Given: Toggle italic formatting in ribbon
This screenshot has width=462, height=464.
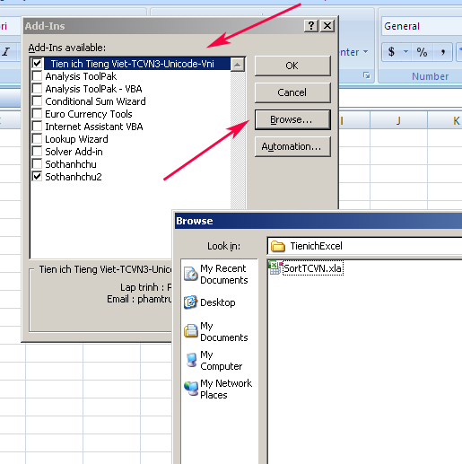Looking at the screenshot, I should point(6,51).
